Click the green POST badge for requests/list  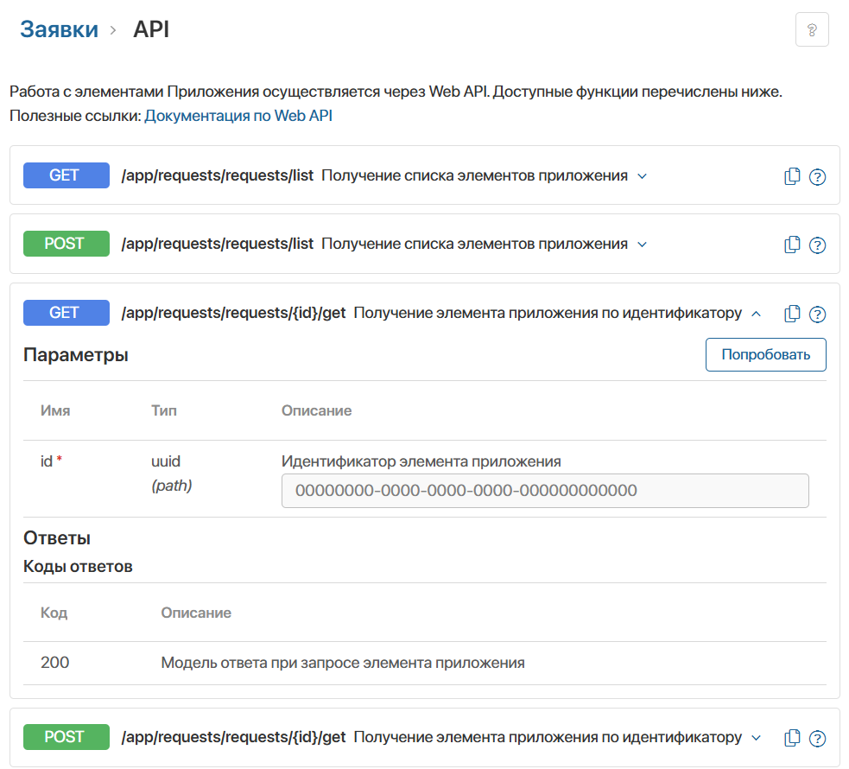(66, 244)
